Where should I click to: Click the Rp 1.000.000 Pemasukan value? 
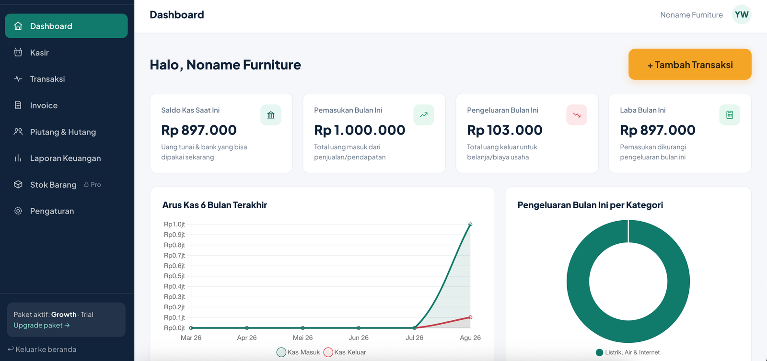point(360,130)
